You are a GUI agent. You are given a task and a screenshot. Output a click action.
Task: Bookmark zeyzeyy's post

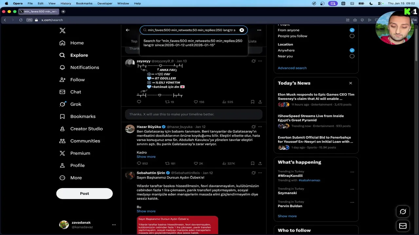click(x=252, y=102)
